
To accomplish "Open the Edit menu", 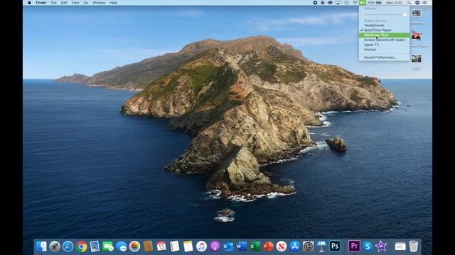I will [64, 3].
